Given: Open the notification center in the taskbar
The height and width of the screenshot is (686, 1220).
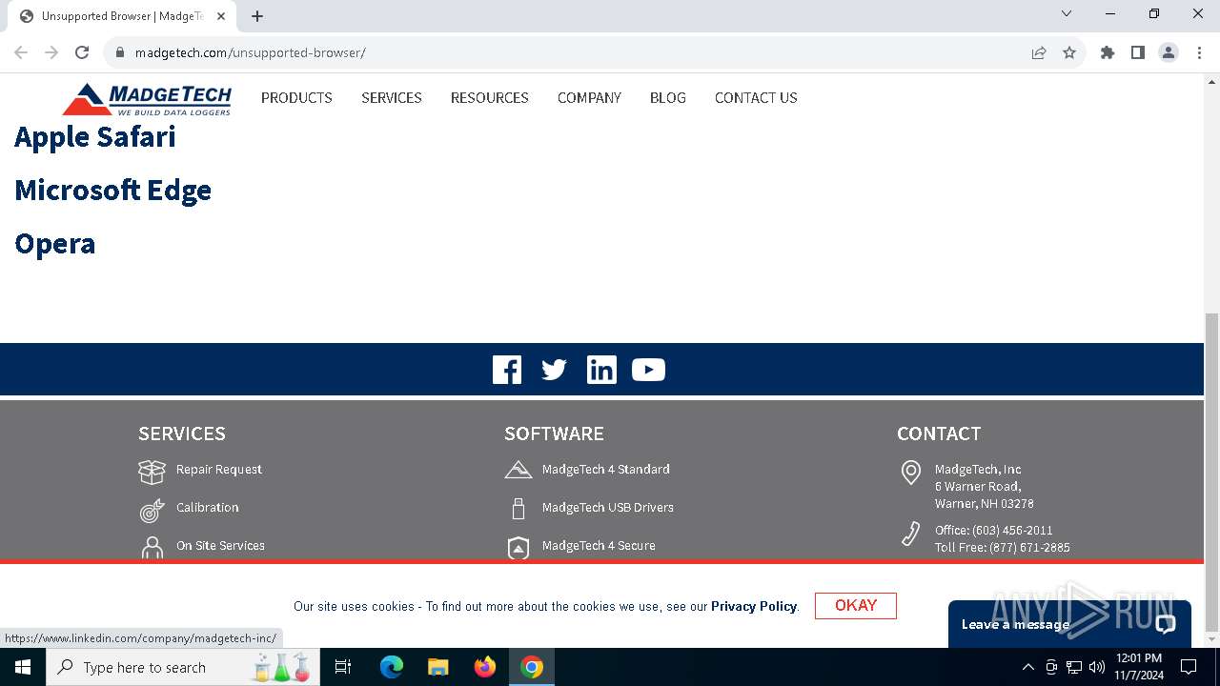Looking at the screenshot, I should (1189, 667).
